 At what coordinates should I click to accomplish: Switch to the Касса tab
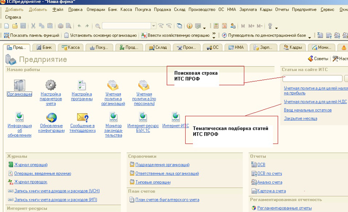click(x=71, y=47)
